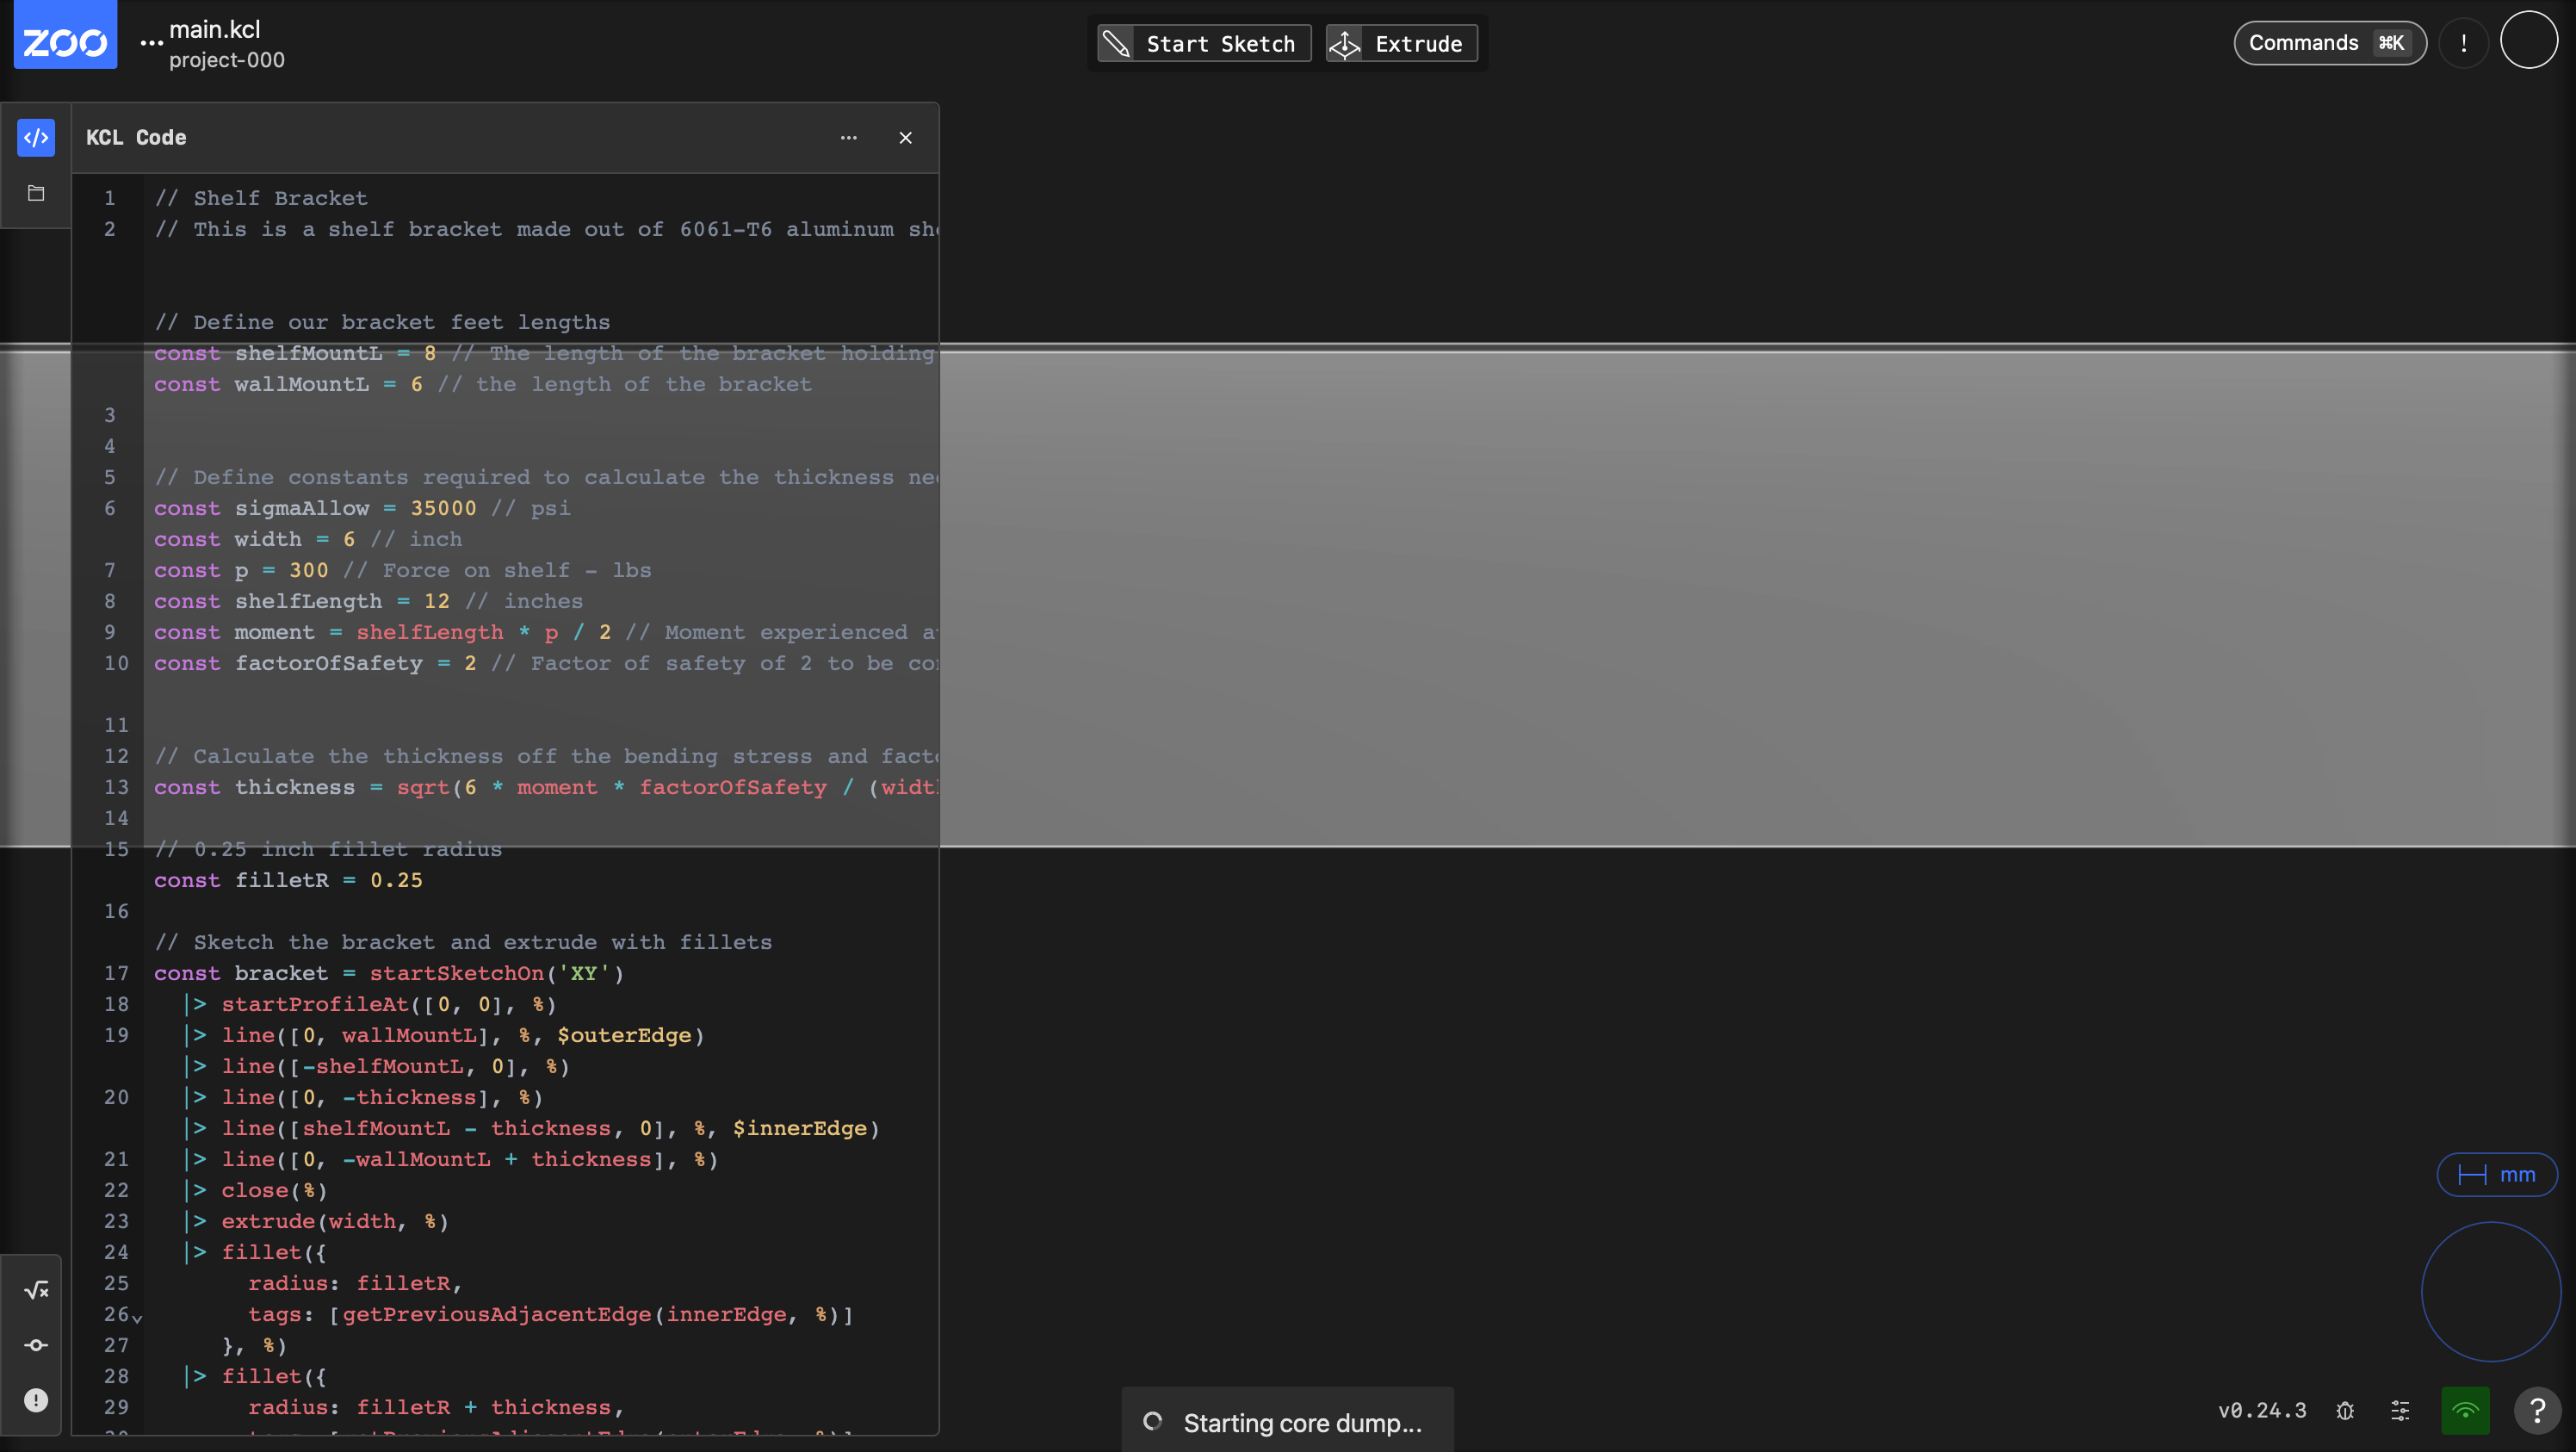The width and height of the screenshot is (2576, 1452).
Task: Open the user avatar menu
Action: [x=2528, y=40]
